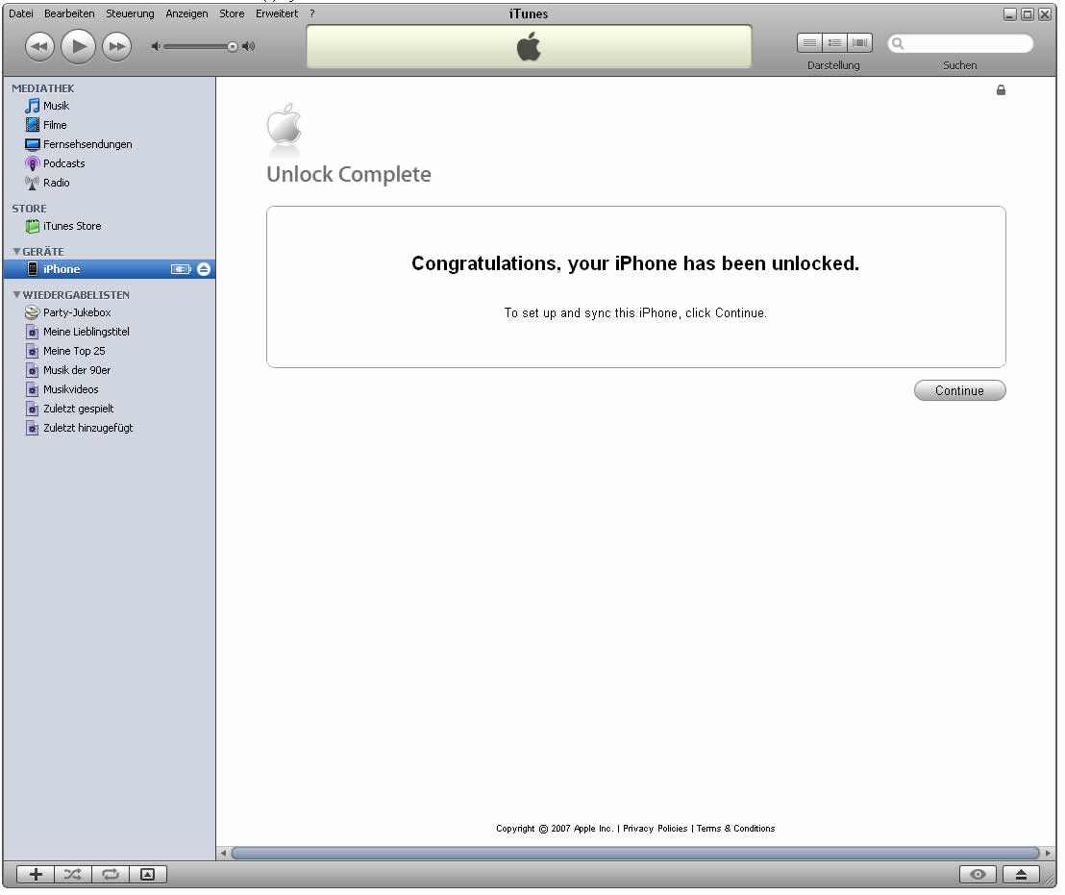Click the eye (visualizer) button at the bottom
Image resolution: width=1065 pixels, height=895 pixels.
pos(978,875)
